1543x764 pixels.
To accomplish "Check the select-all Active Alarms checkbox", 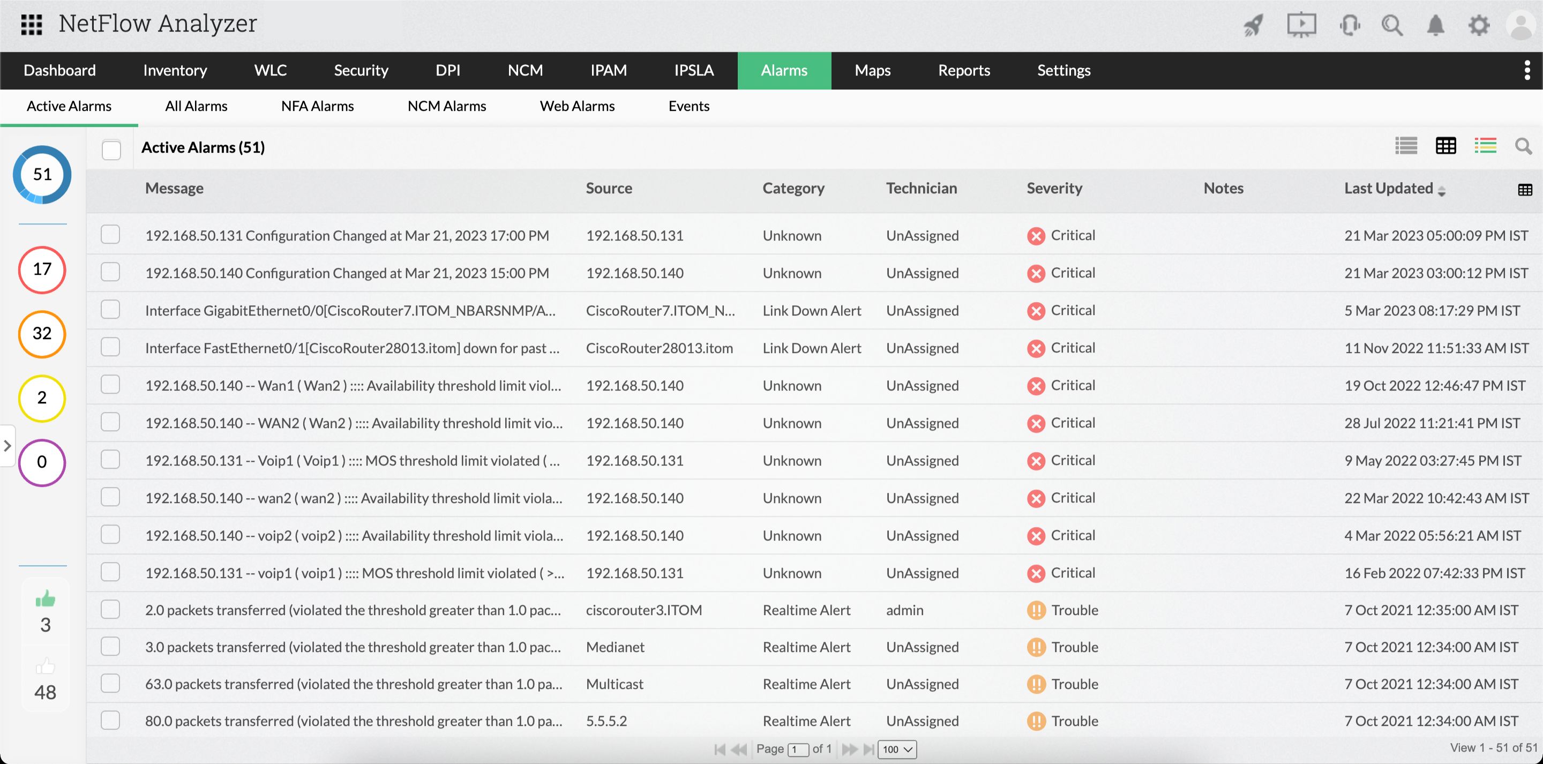I will coord(111,149).
